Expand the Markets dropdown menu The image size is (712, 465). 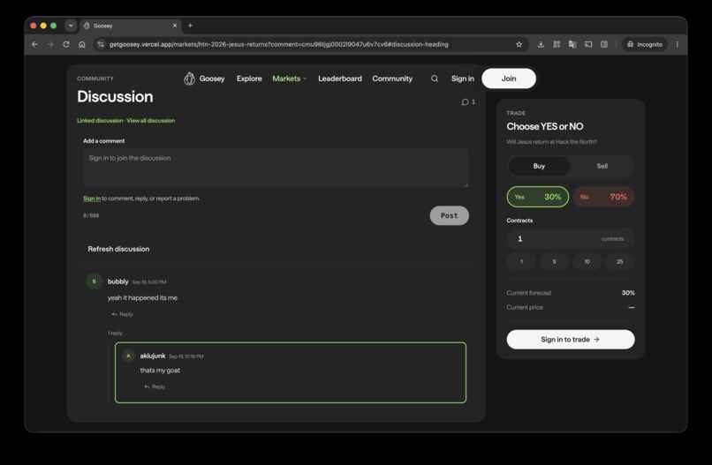[289, 79]
